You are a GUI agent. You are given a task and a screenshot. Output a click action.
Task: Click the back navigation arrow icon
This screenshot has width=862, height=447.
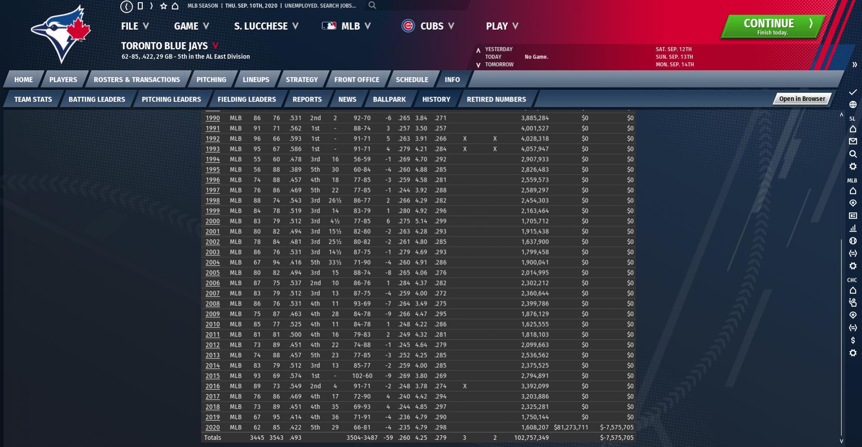[x=127, y=6]
